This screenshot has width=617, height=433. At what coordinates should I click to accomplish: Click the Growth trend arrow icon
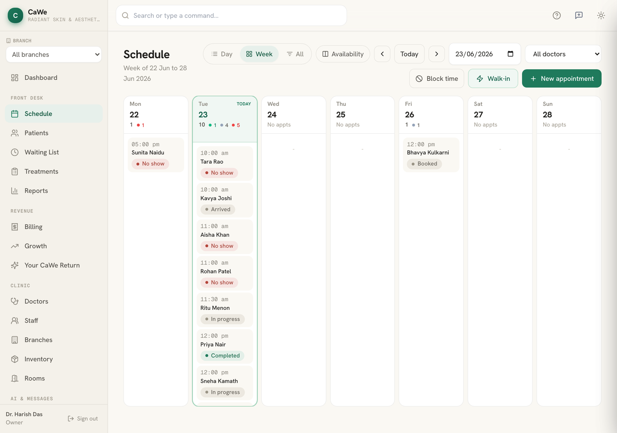(15, 246)
